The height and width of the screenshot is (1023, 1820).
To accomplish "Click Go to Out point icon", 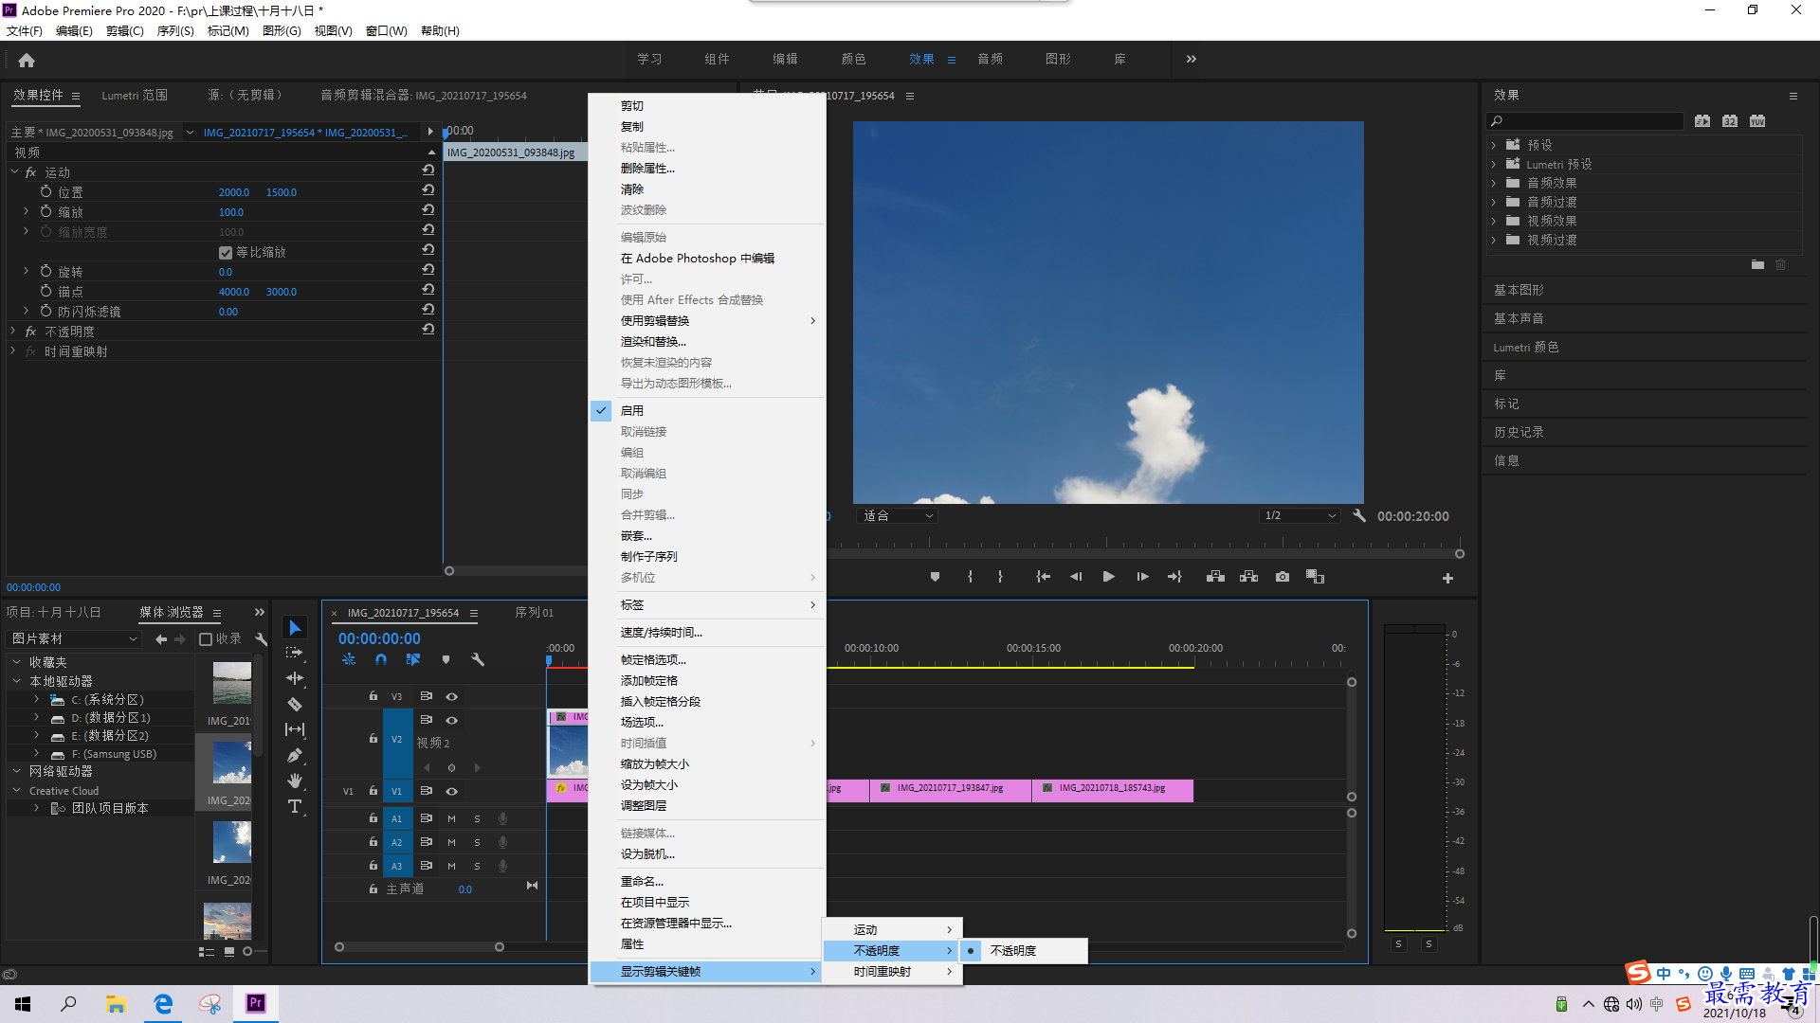I will coord(1174,577).
